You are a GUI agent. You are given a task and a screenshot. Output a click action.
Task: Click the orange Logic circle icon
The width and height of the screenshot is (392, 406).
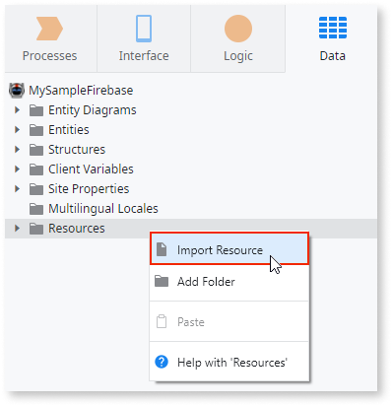(238, 29)
